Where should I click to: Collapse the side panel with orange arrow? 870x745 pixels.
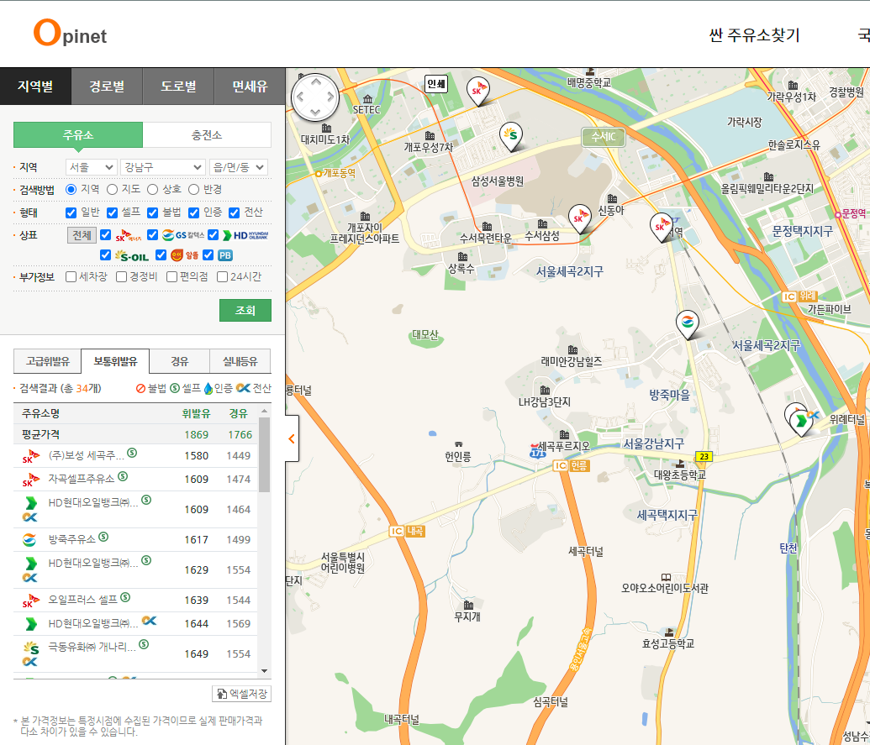pyautogui.click(x=292, y=438)
